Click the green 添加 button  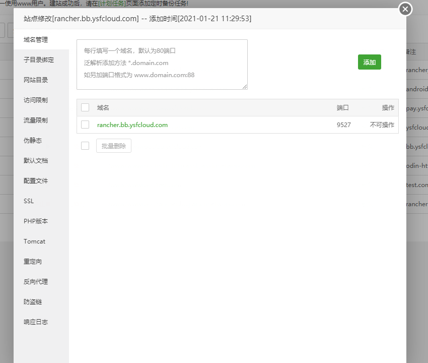coord(369,62)
